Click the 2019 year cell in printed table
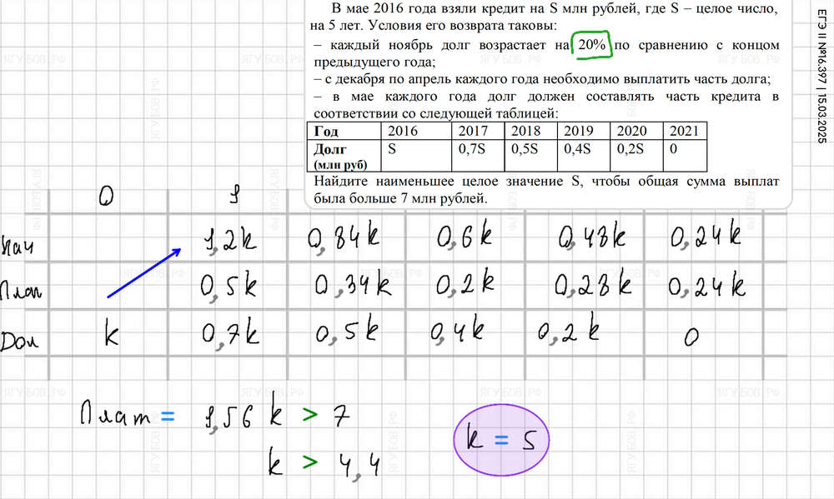The image size is (834, 499). pos(578,131)
